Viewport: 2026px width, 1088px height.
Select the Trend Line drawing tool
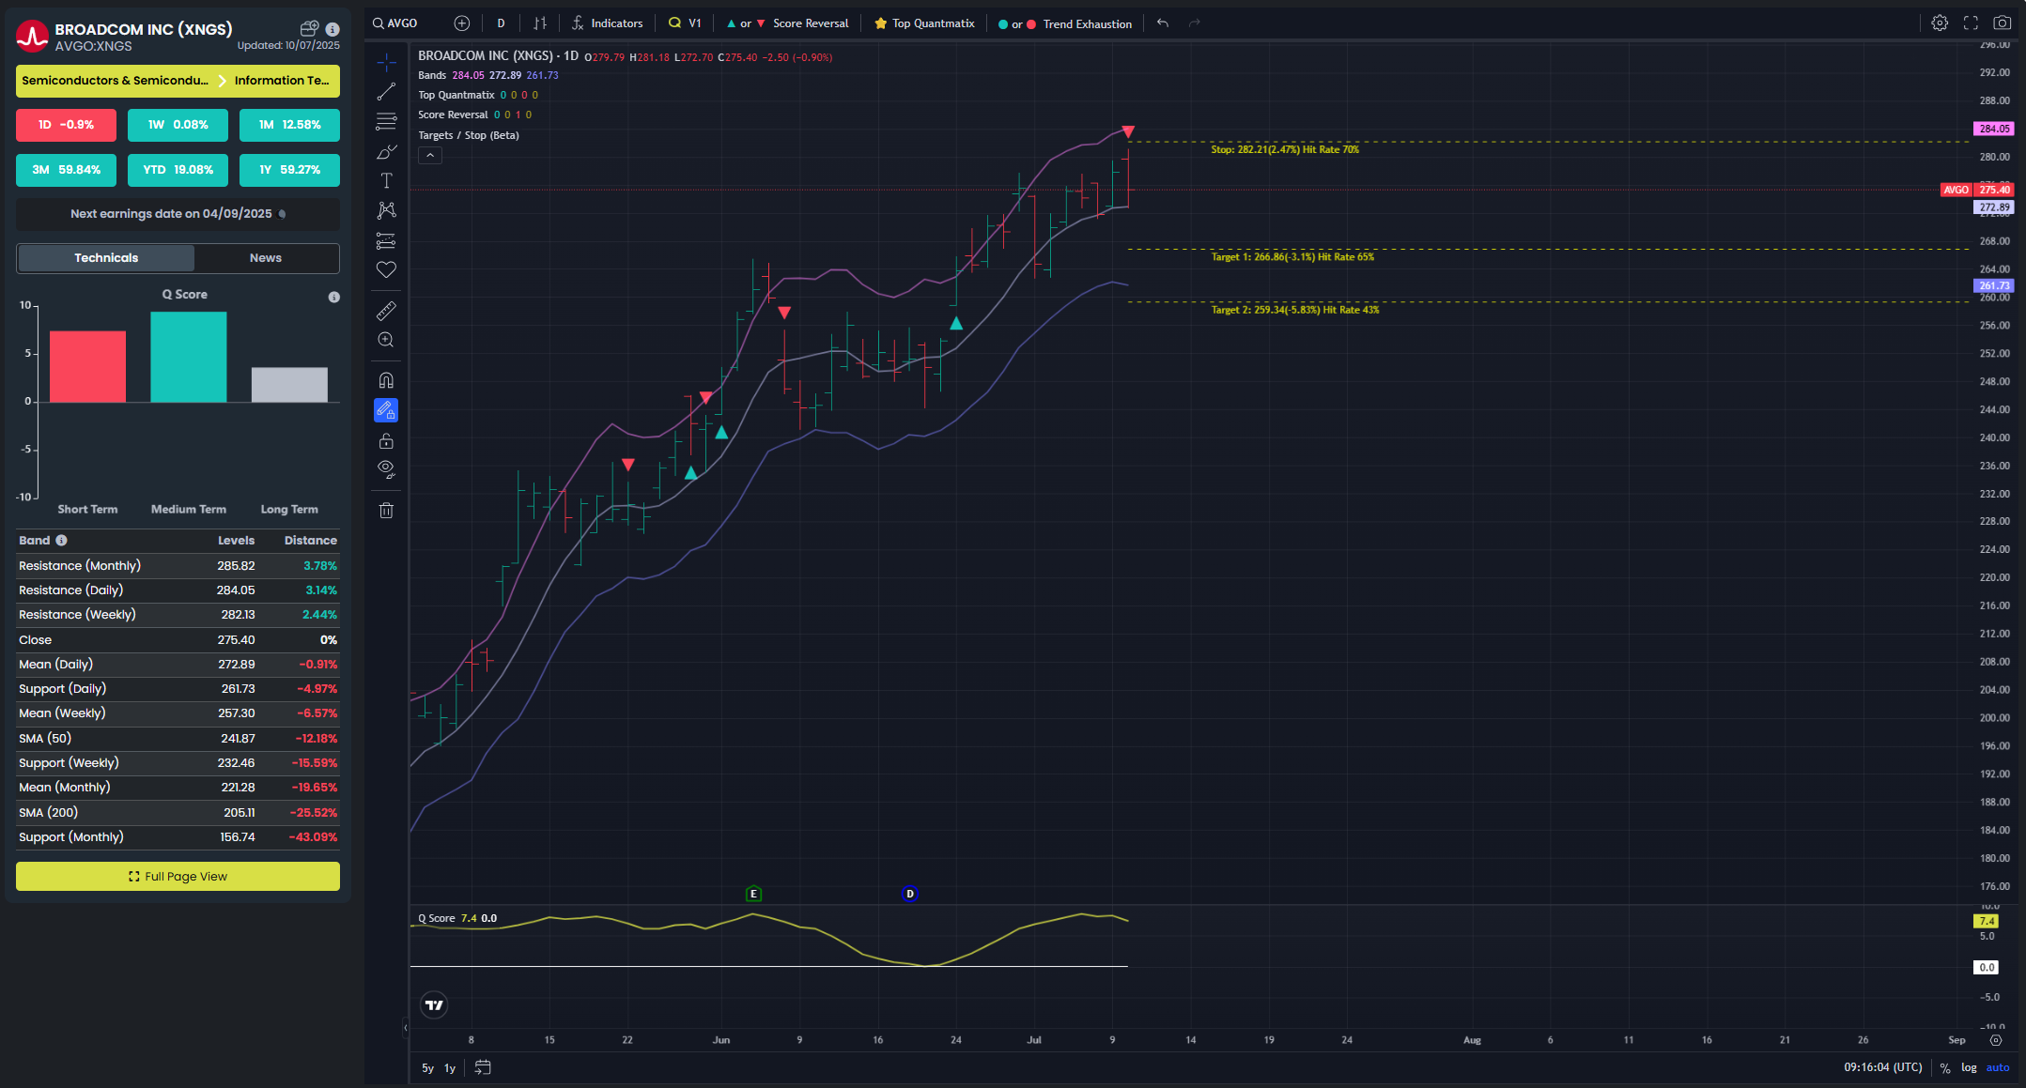pos(386,92)
